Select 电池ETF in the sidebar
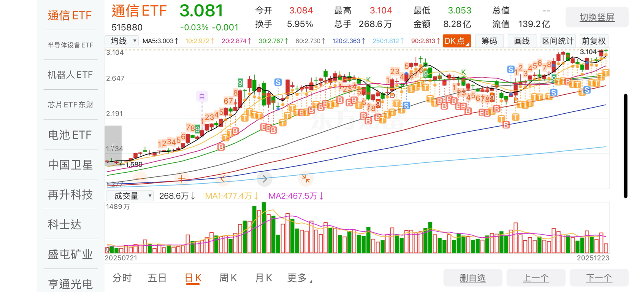This screenshot has width=633, height=292. click(70, 135)
